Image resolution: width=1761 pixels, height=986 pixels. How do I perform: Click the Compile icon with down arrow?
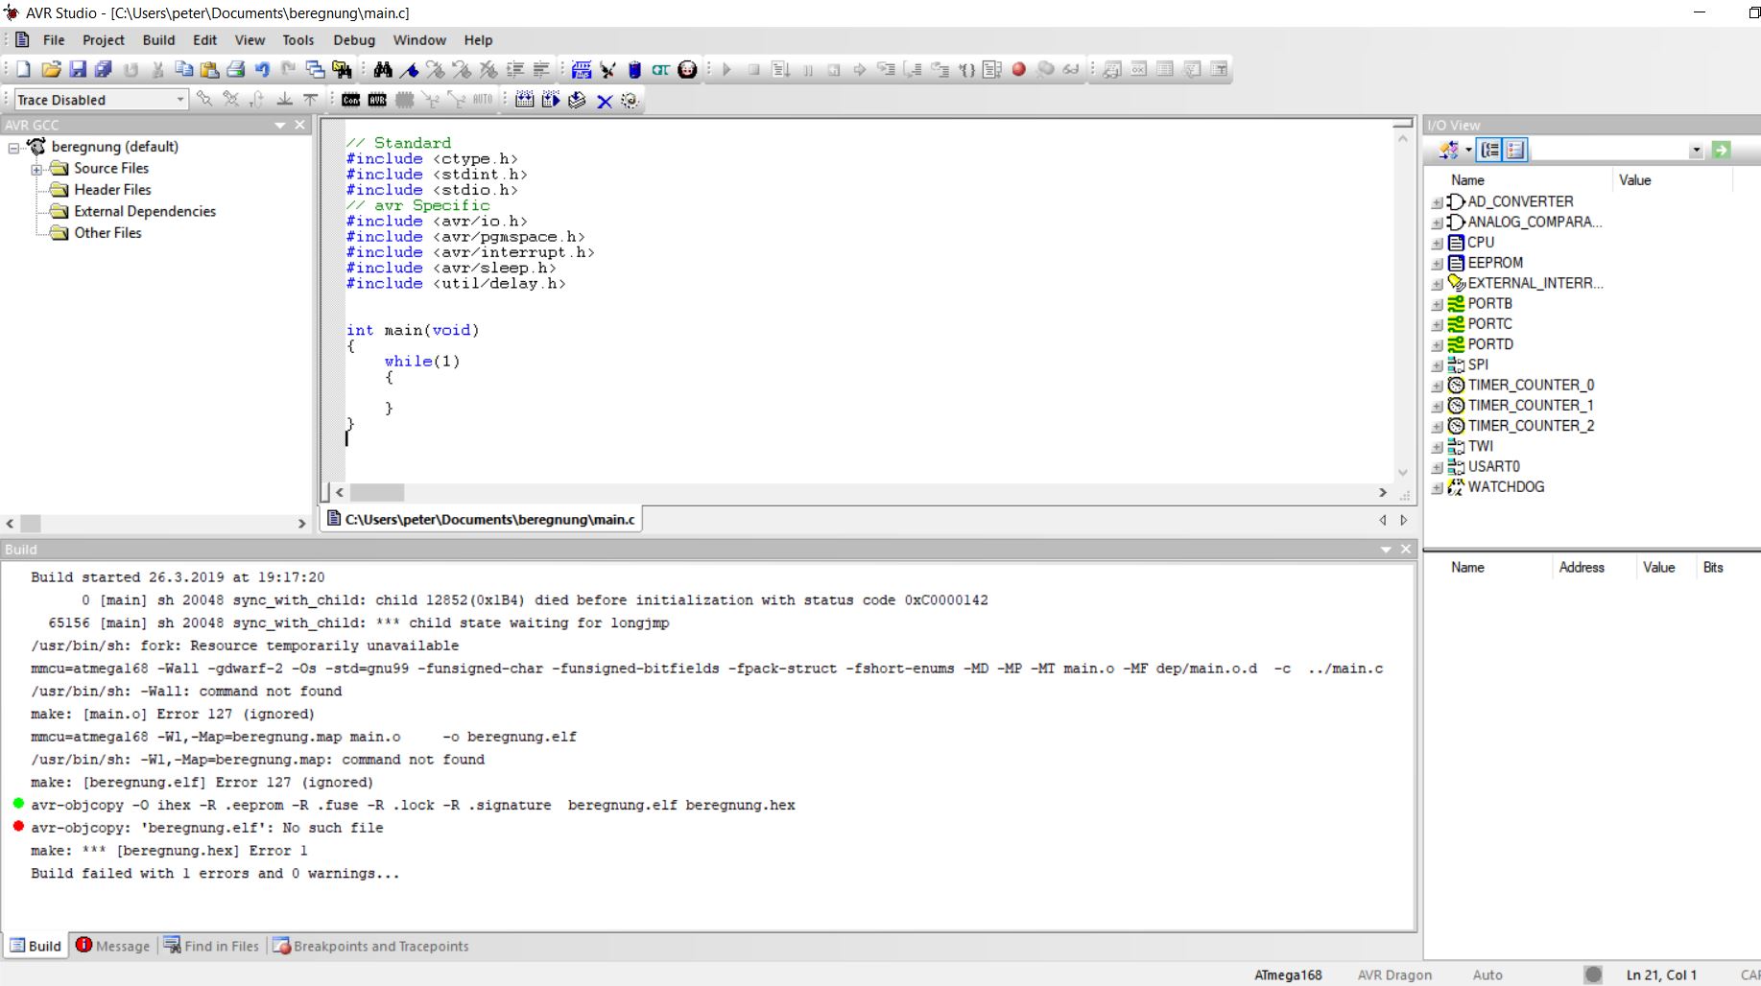tap(577, 100)
